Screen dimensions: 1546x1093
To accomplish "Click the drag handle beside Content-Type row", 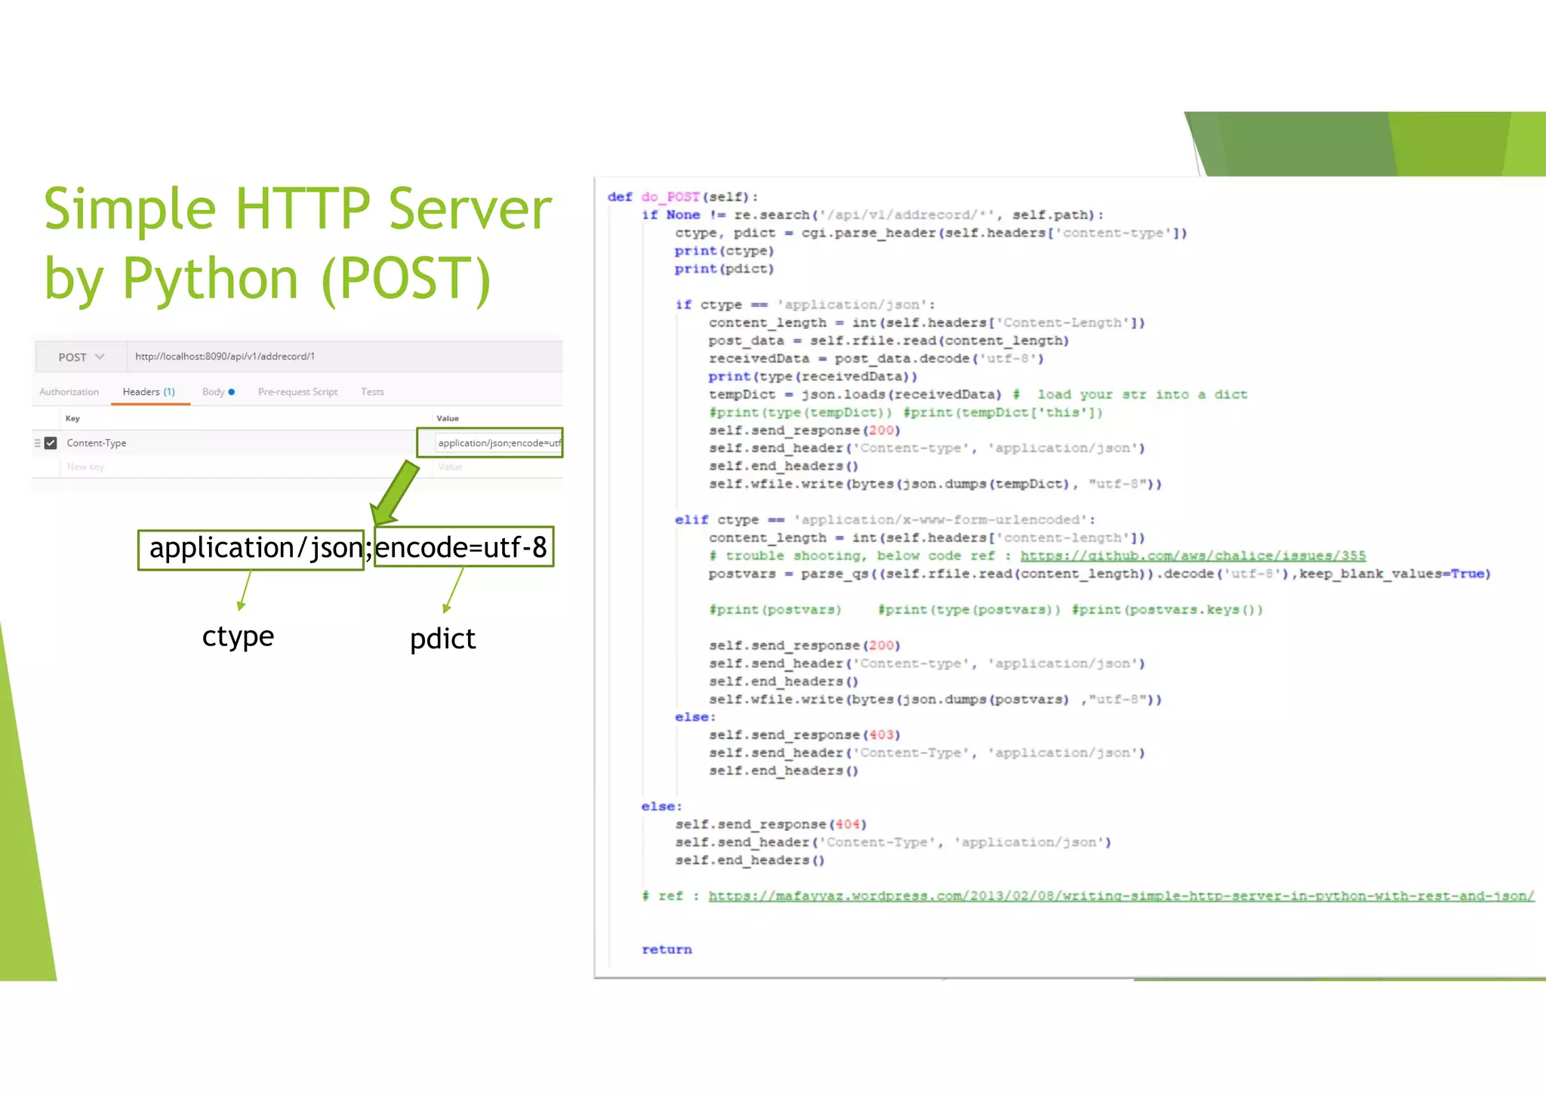I will 37,443.
